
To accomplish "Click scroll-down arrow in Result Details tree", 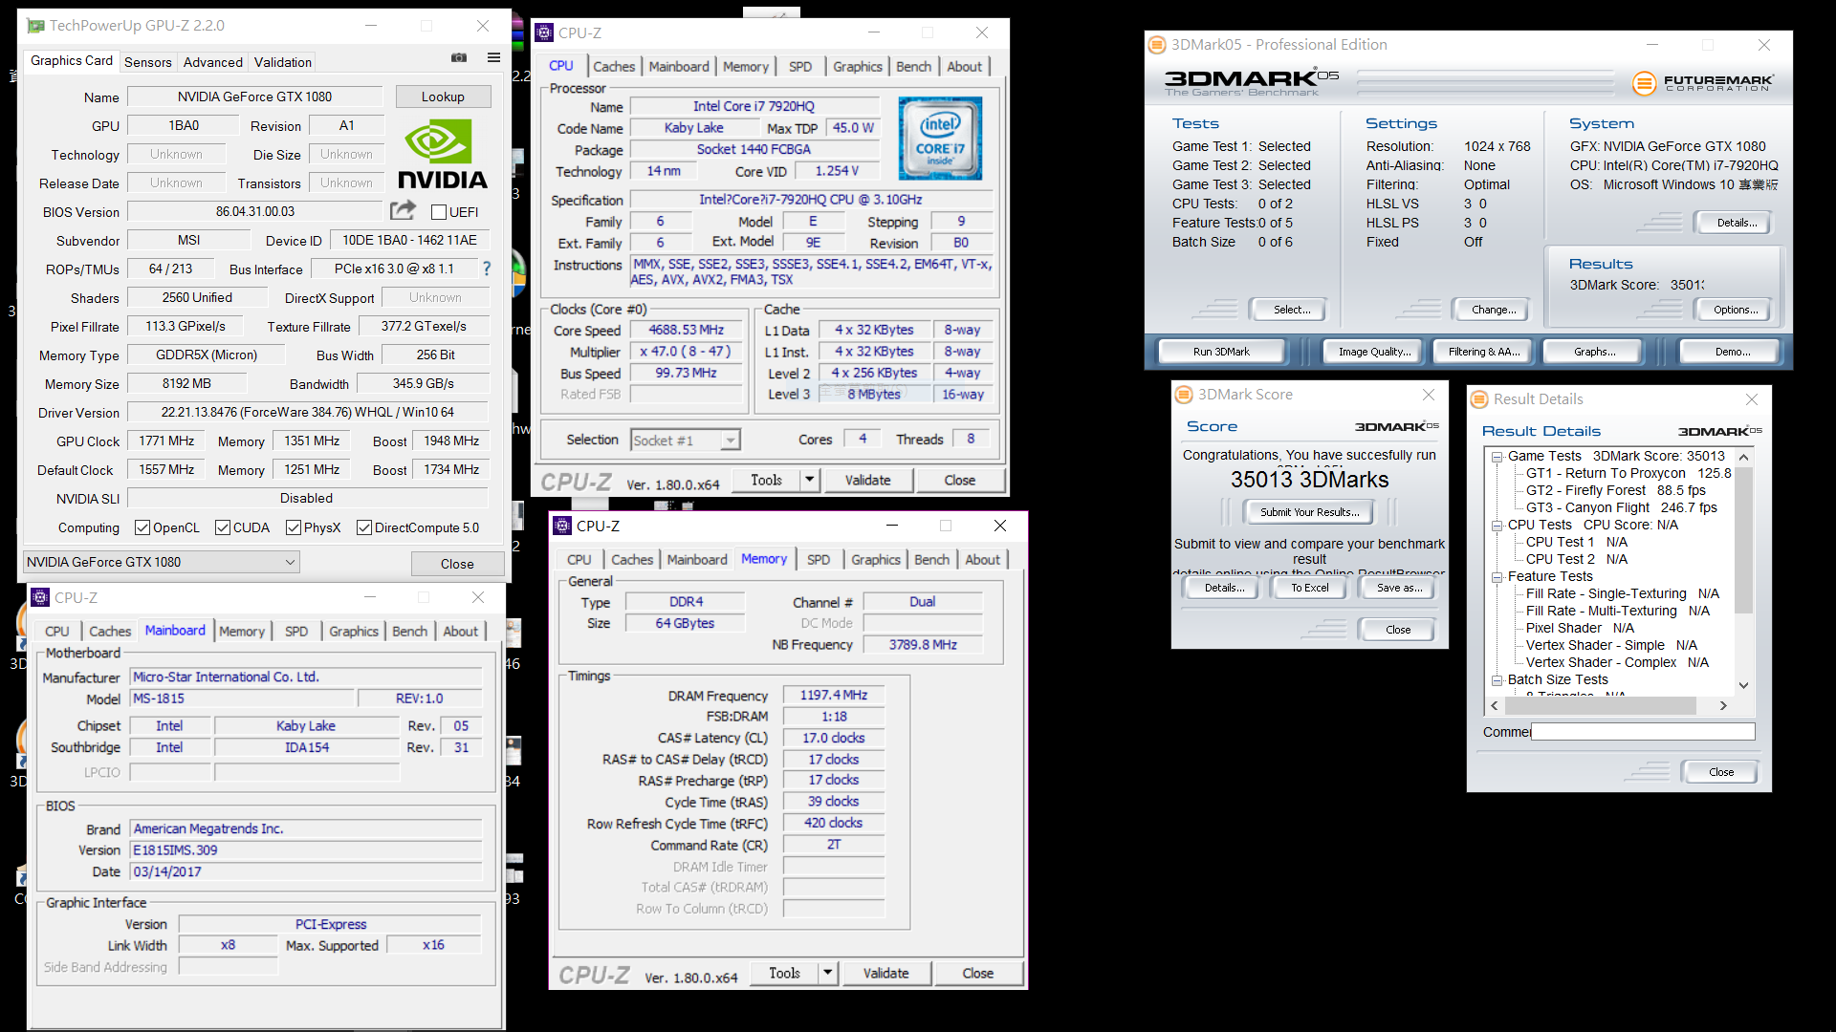I will click(x=1743, y=685).
